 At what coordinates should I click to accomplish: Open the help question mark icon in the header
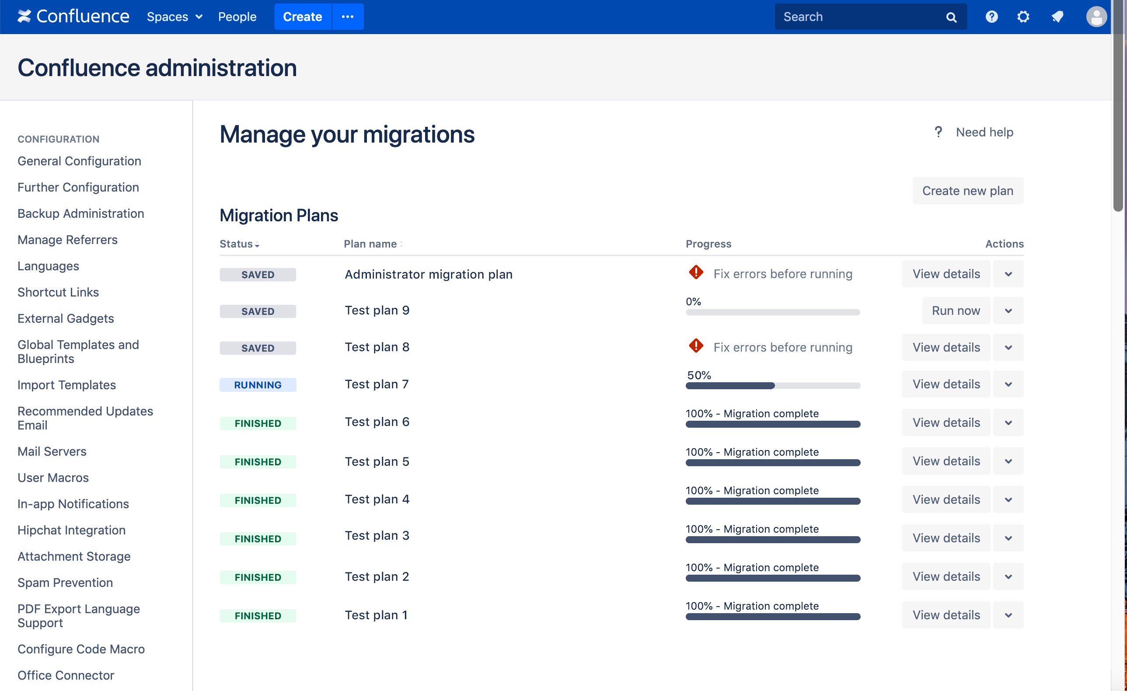(x=991, y=17)
